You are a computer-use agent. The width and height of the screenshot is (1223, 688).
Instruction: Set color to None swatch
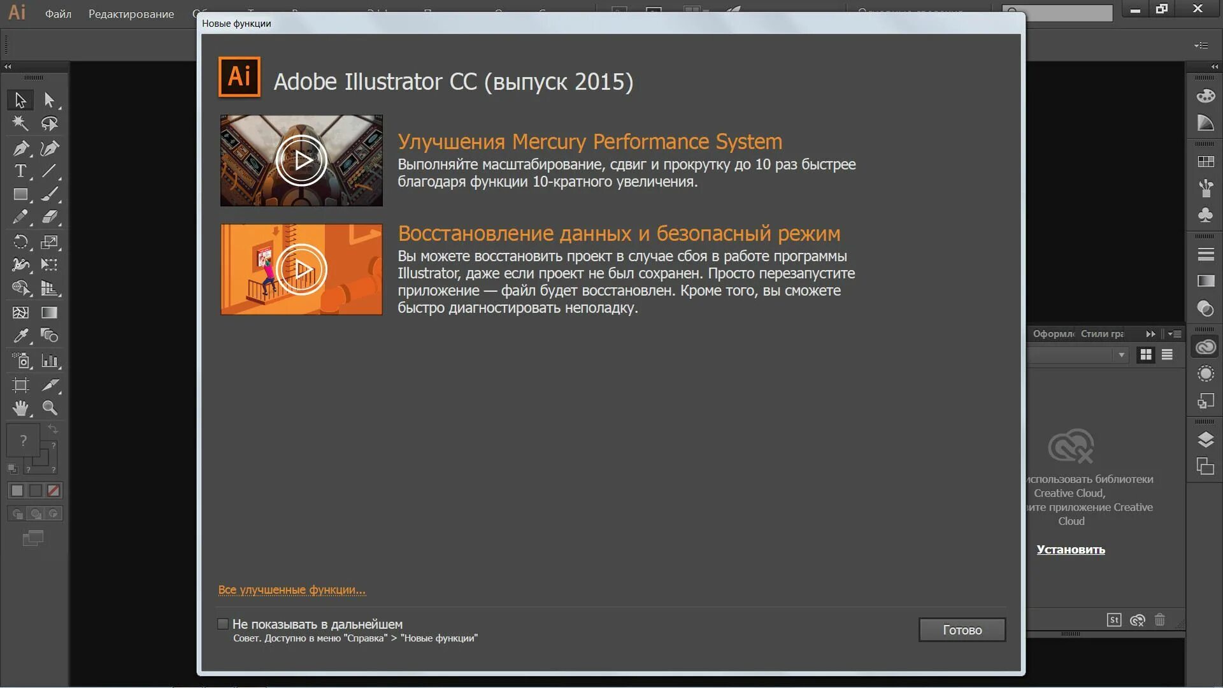(54, 491)
